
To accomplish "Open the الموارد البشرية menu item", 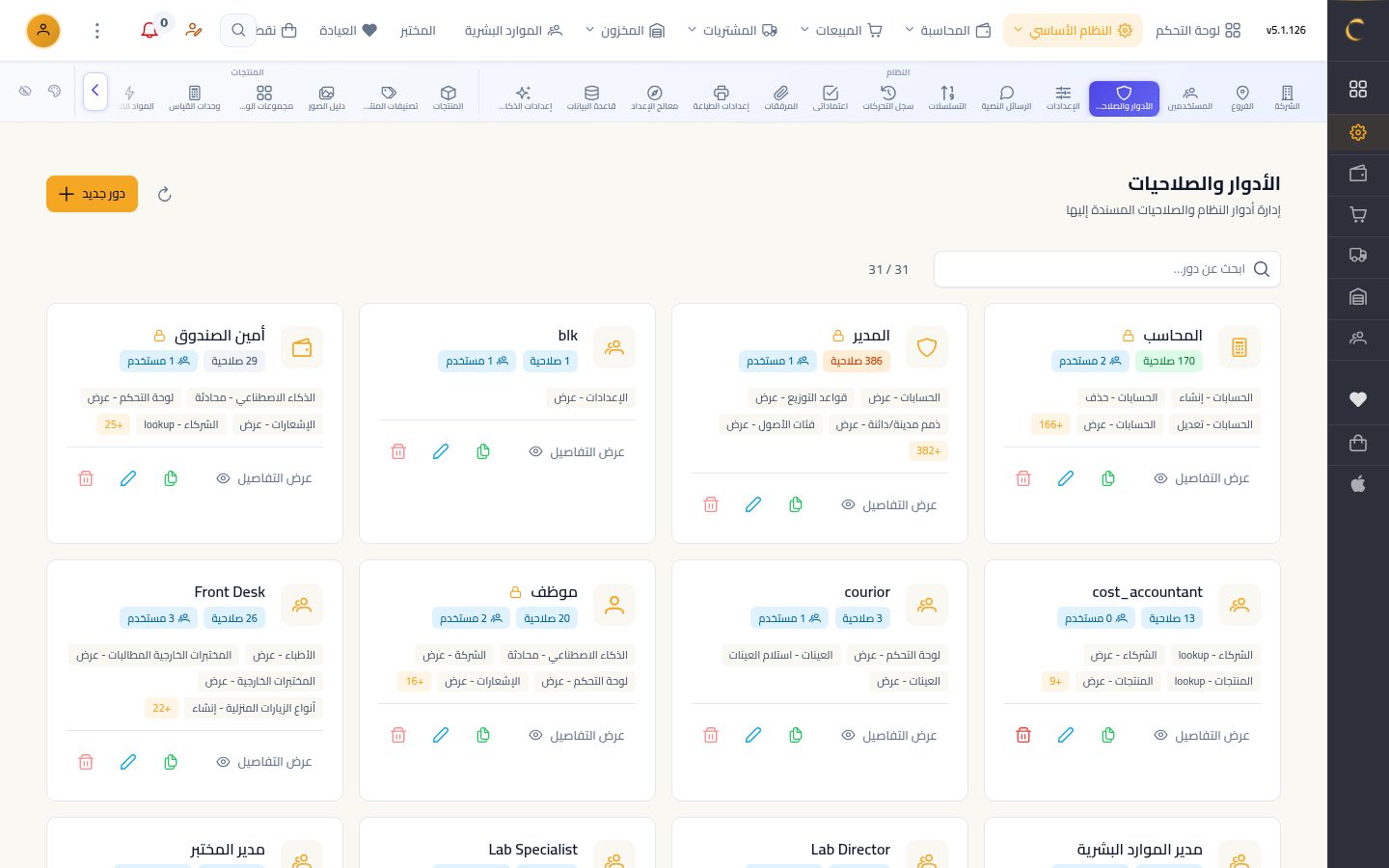I will click(x=513, y=31).
